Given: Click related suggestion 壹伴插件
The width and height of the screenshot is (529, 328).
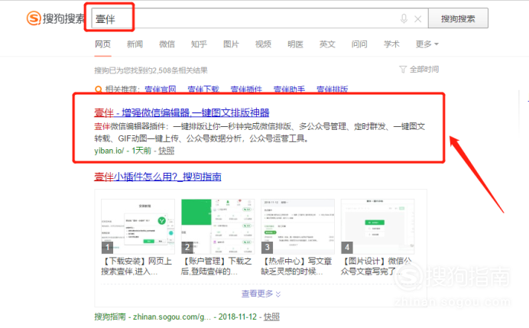Looking at the screenshot, I should tap(246, 89).
